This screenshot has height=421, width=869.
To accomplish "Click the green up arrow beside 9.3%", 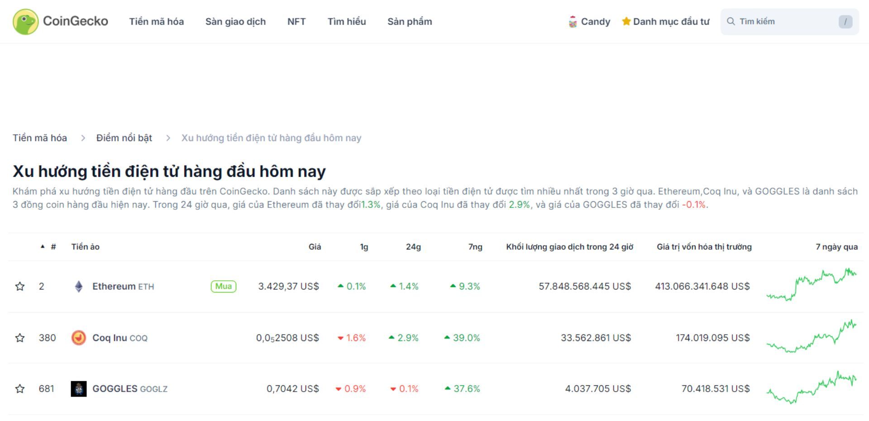I will [453, 286].
